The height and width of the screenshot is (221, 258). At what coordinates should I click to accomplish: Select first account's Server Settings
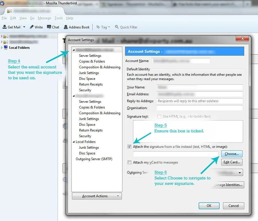[x=90, y=56]
